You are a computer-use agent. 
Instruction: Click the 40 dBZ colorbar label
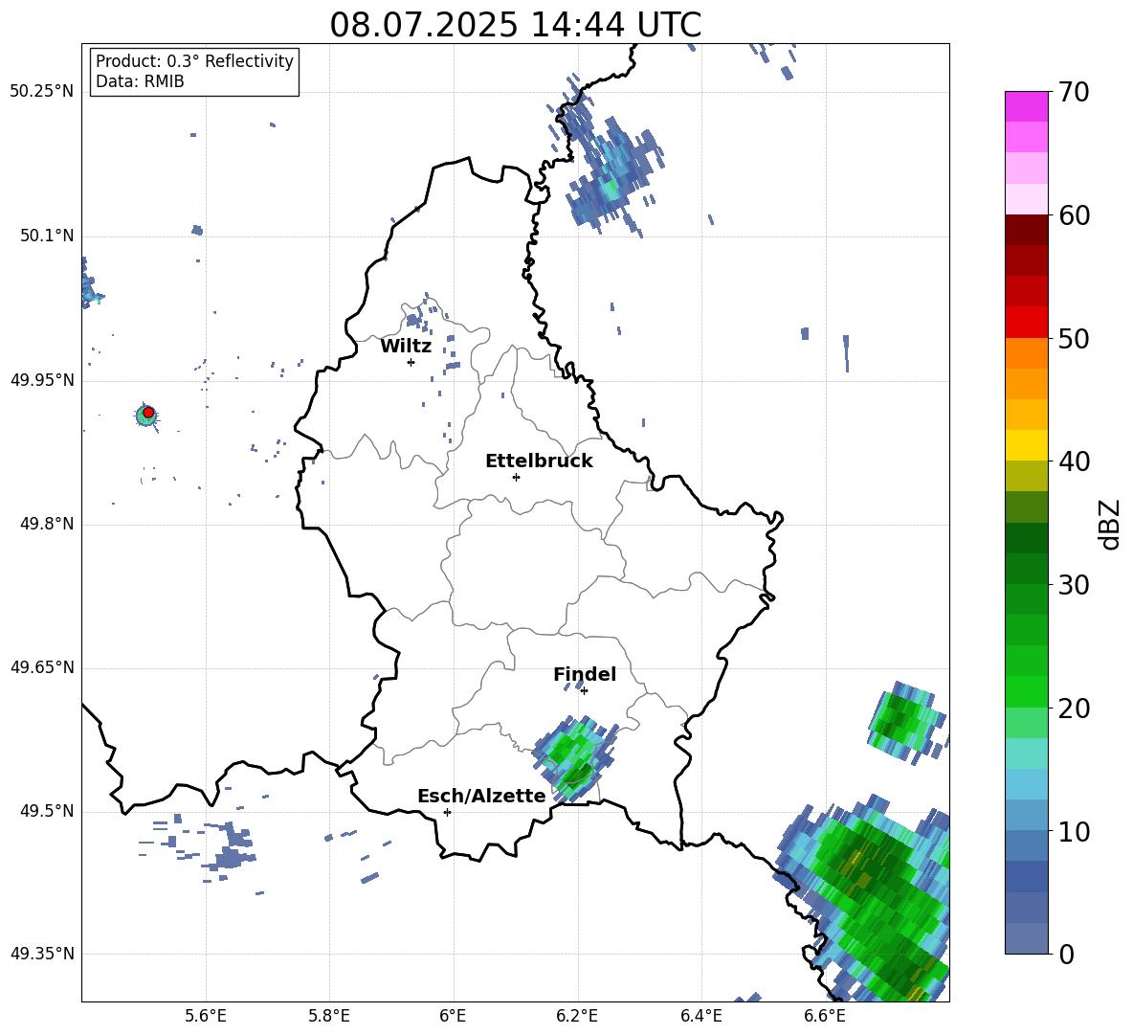click(1073, 461)
